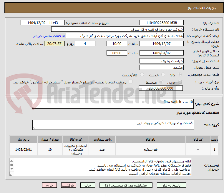
Task: Click resize handle of the goods group box
Action: [x=34, y=128]
